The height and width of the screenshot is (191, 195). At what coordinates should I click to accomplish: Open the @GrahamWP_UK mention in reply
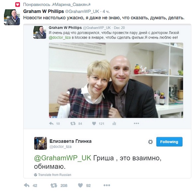click(x=63, y=158)
